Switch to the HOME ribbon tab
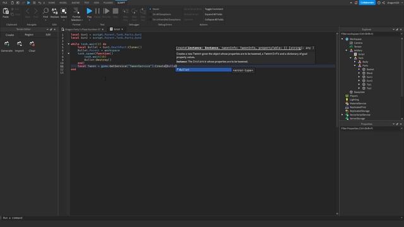This screenshot has height=227, width=404. point(52,3)
